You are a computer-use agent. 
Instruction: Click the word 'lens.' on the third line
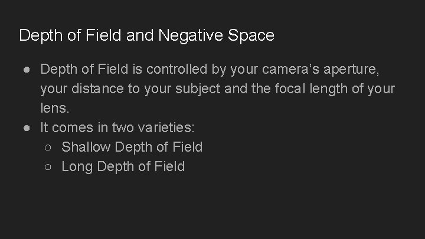click(55, 108)
